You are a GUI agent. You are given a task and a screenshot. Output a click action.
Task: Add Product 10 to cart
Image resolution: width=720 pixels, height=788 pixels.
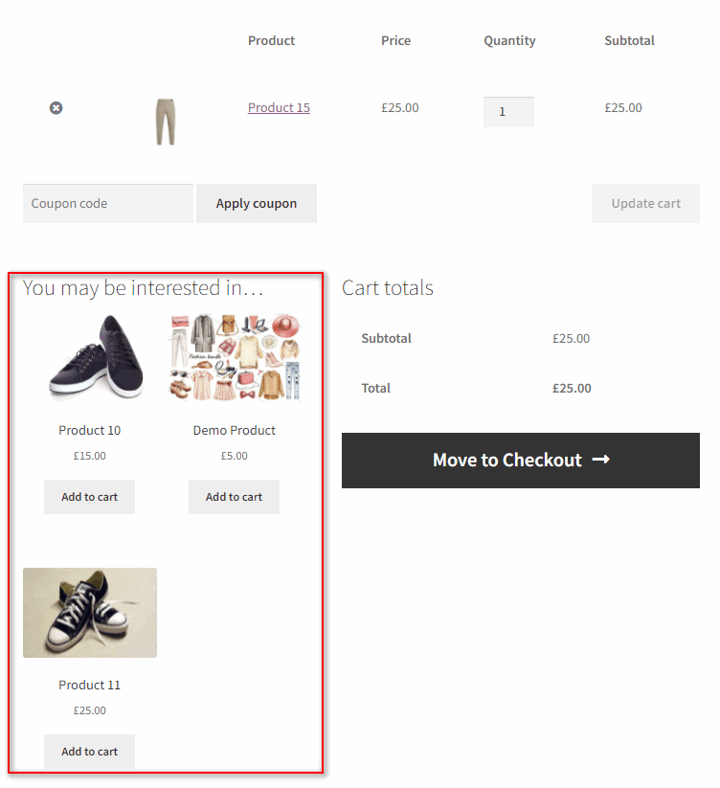[90, 497]
